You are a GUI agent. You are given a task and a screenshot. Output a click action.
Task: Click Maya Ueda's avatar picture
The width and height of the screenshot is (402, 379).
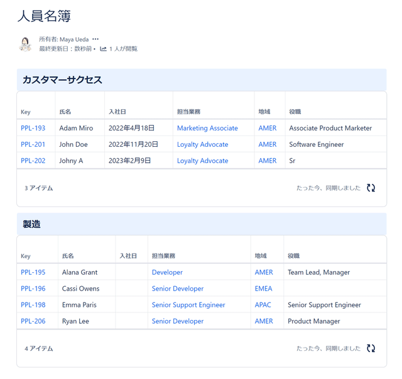25,44
